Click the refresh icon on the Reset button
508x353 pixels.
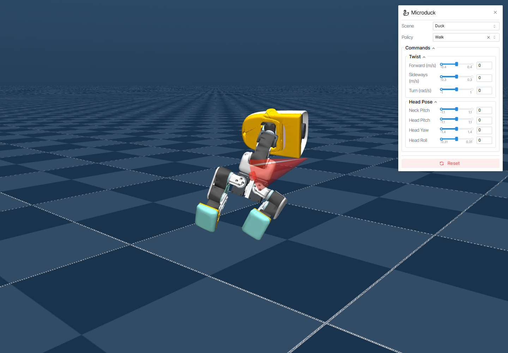(442, 163)
